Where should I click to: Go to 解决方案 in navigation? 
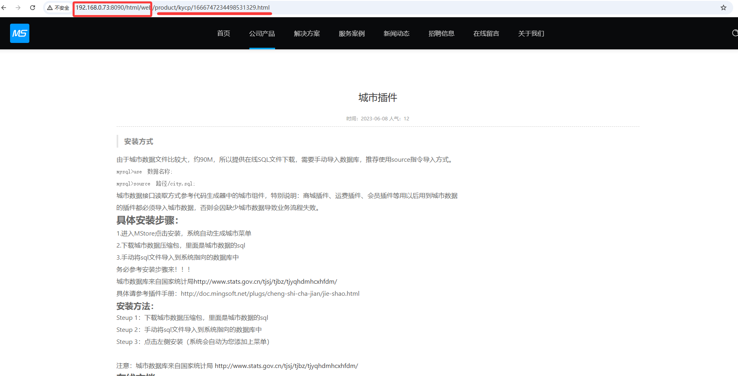coord(307,34)
